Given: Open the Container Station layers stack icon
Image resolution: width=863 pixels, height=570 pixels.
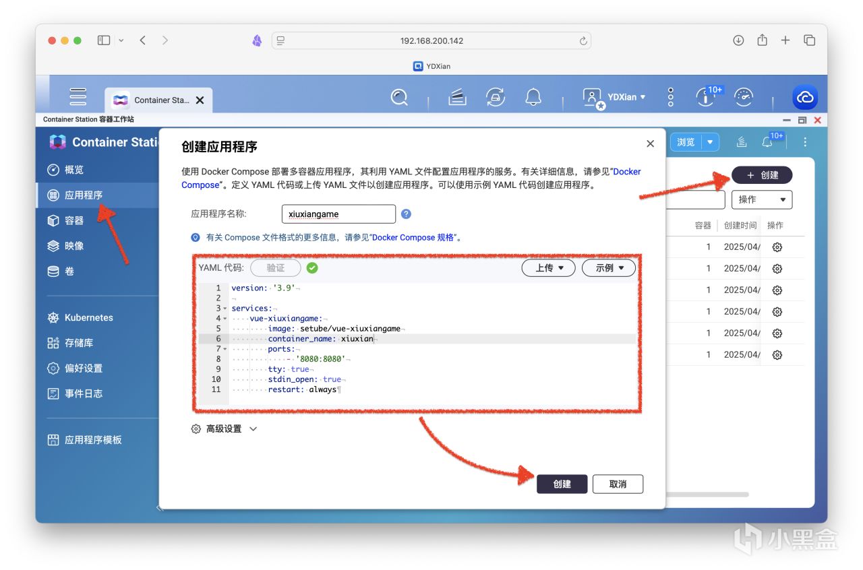Looking at the screenshot, I should pyautogui.click(x=741, y=142).
